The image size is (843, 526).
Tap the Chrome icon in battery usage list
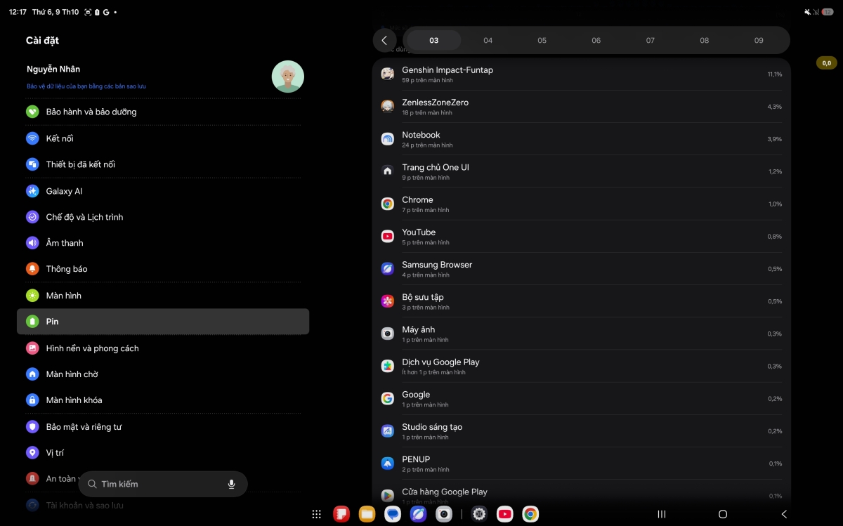pyautogui.click(x=387, y=204)
